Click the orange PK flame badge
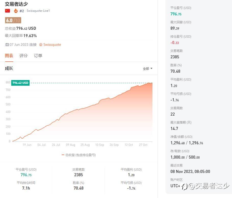232x198 pixels. tap(16, 11)
